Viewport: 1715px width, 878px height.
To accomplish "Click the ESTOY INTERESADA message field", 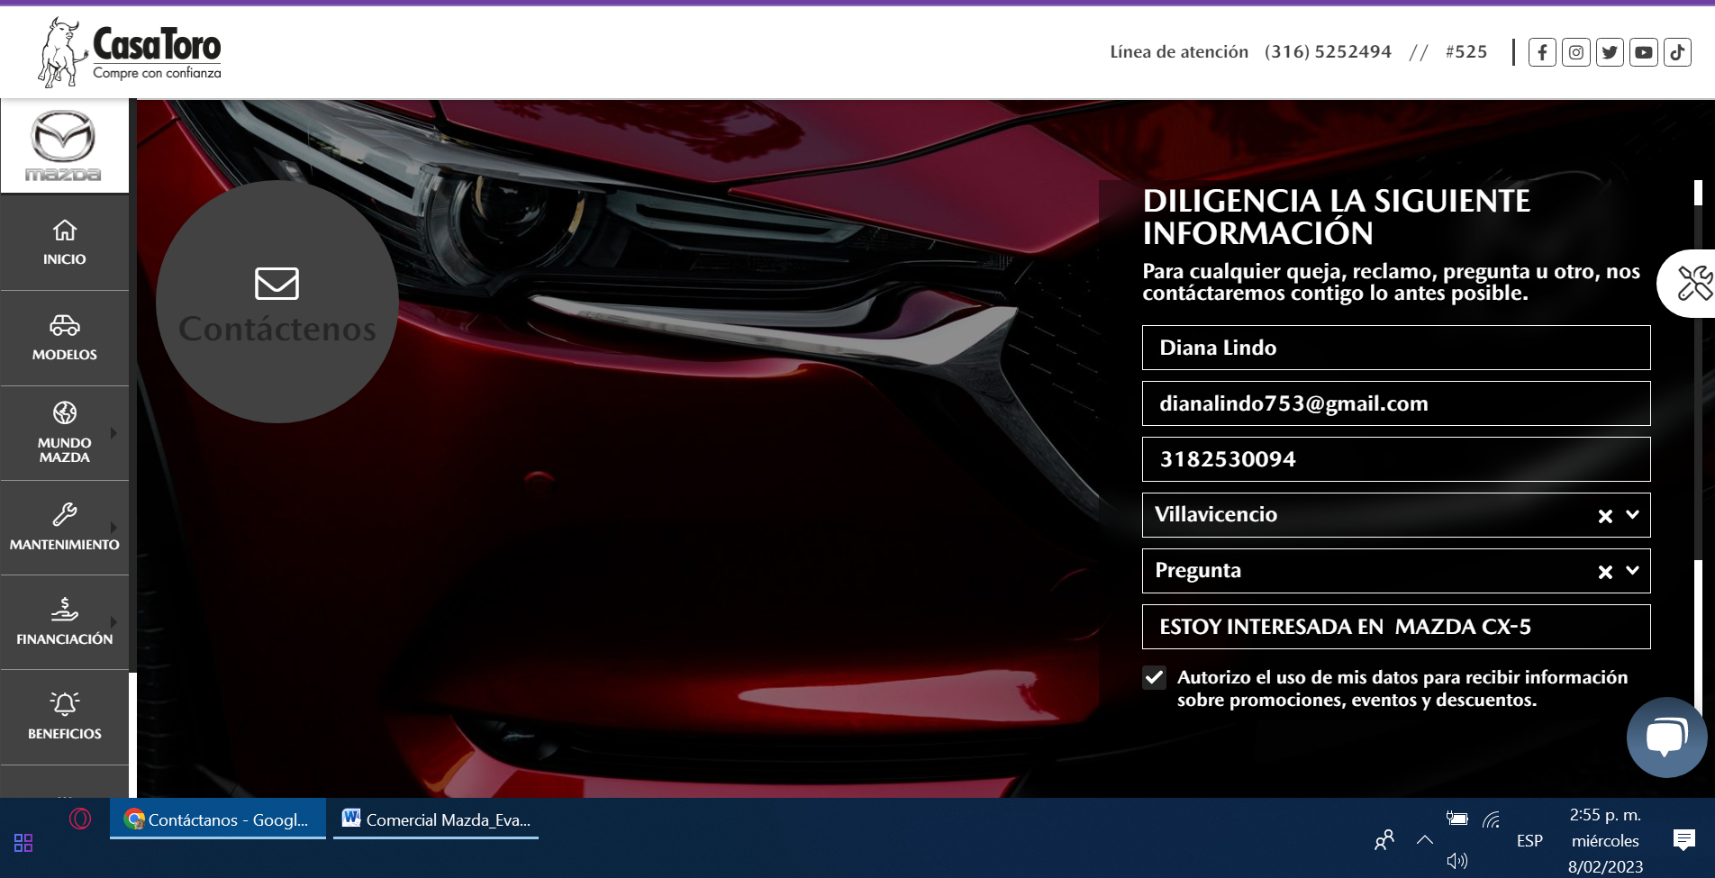I will click(1396, 627).
